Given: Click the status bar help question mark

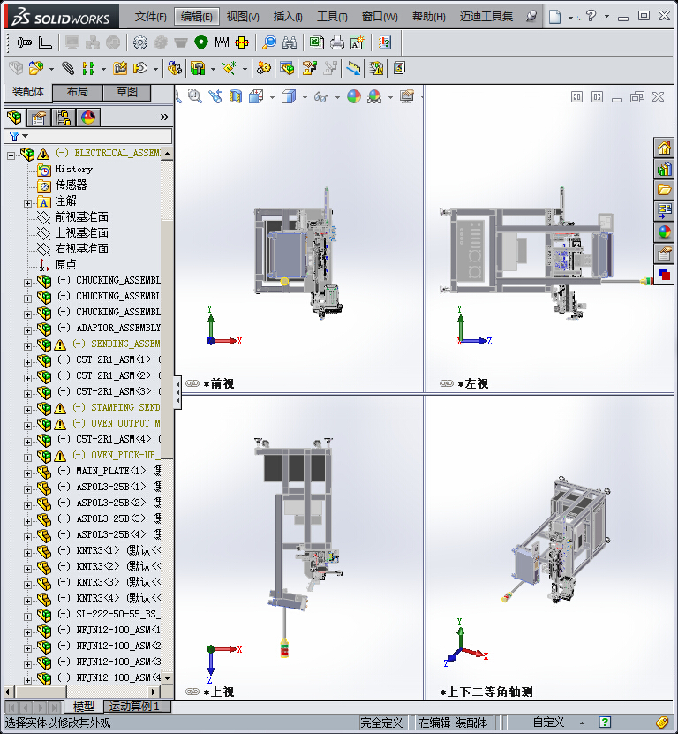Looking at the screenshot, I should pos(605,723).
